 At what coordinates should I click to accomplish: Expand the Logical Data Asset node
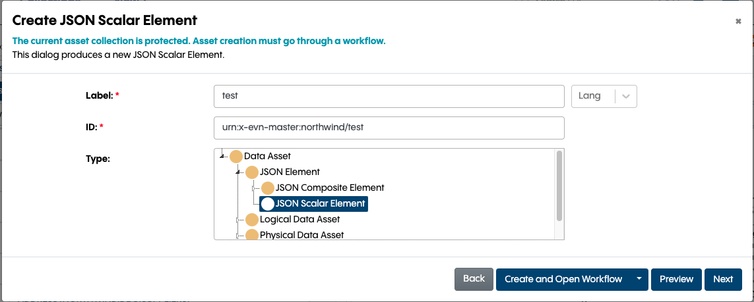click(239, 220)
